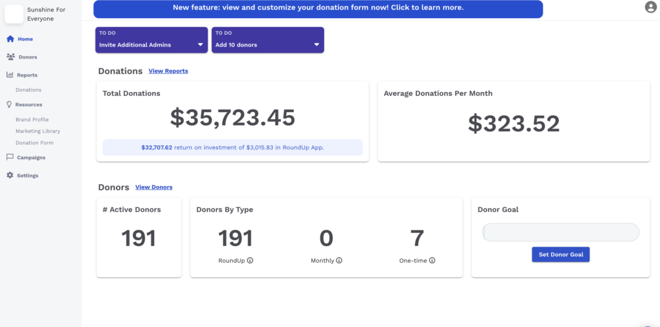Click the Home house icon
Viewport: 660px width, 327px height.
pos(10,39)
